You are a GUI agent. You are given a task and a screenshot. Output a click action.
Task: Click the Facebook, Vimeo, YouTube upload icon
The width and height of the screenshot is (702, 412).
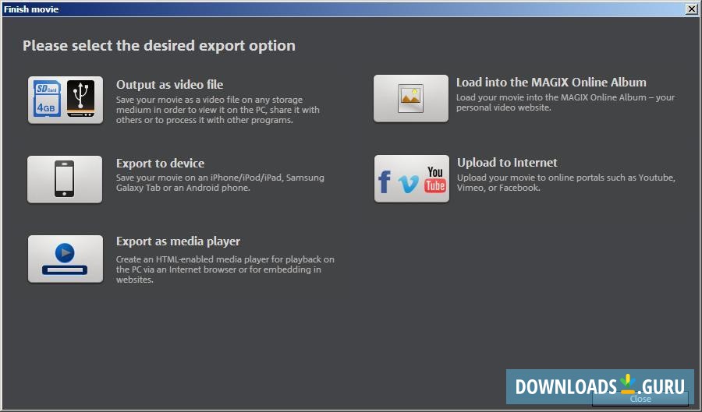point(412,179)
